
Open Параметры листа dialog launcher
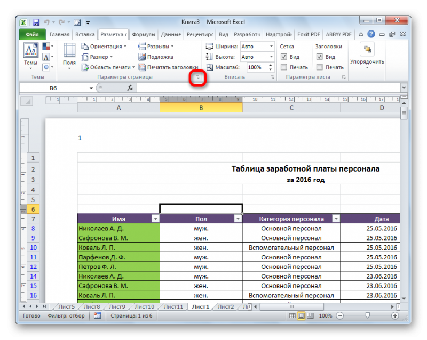(344, 78)
